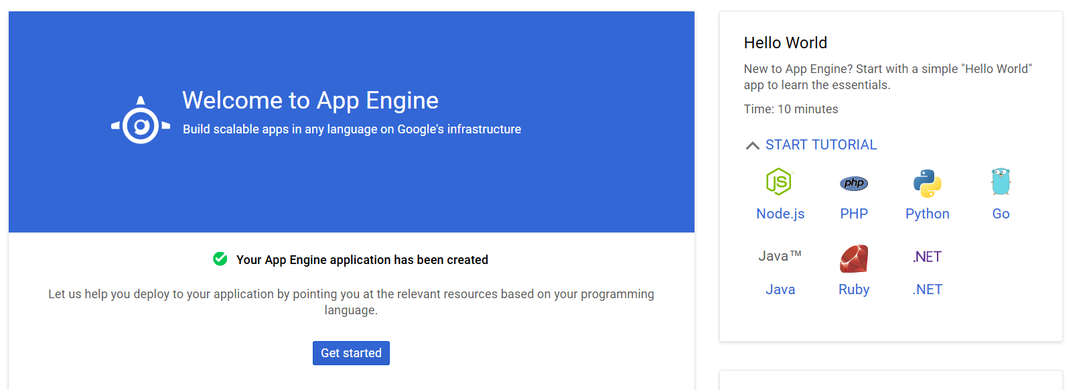Click the Go gopher icon

(1001, 182)
